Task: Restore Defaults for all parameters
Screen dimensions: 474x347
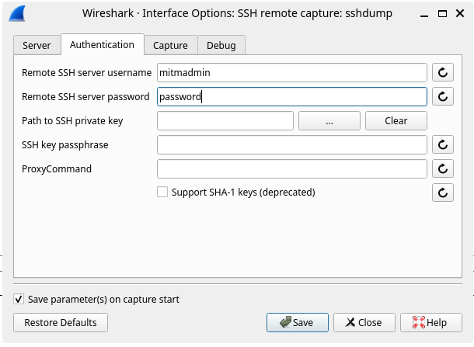Action: click(61, 322)
